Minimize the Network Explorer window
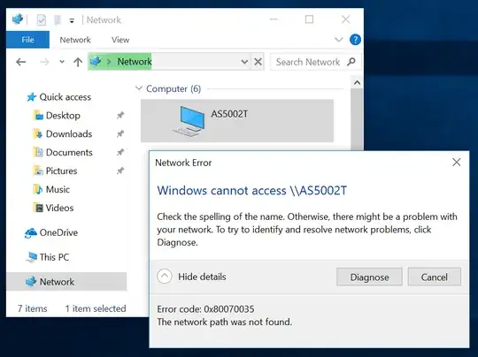478x357 pixels. point(274,19)
